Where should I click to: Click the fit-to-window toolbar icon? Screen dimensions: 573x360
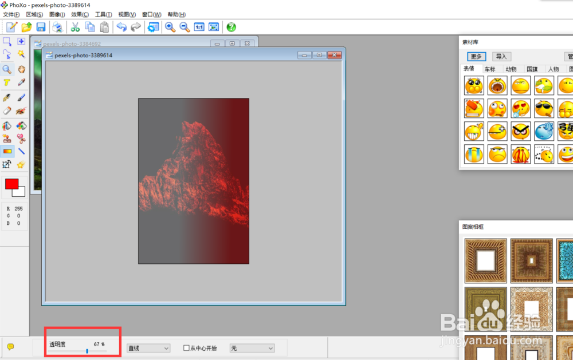(214, 27)
